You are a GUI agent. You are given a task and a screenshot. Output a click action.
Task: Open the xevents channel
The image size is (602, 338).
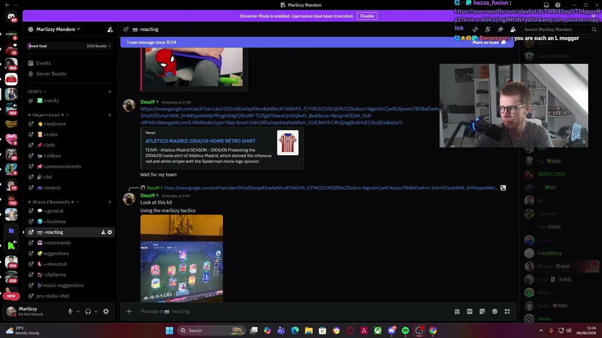pyautogui.click(x=70, y=188)
